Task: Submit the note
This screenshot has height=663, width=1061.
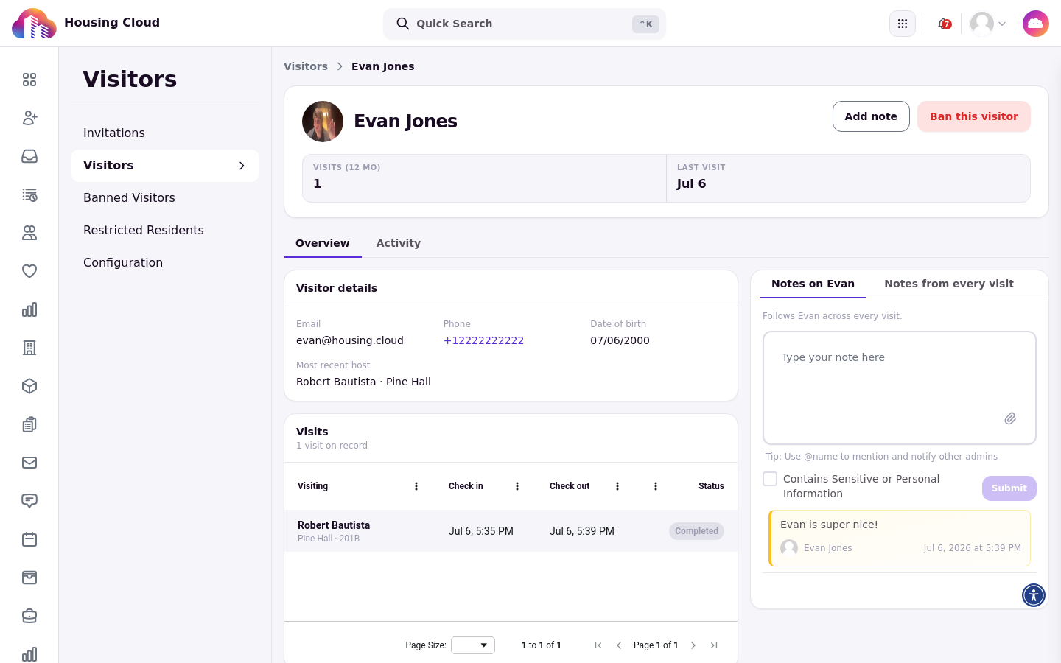Action: coord(1009,488)
